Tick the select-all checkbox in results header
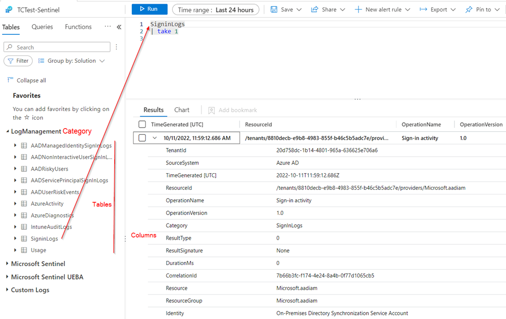Viewport: 506px width, 319px height. click(x=142, y=124)
